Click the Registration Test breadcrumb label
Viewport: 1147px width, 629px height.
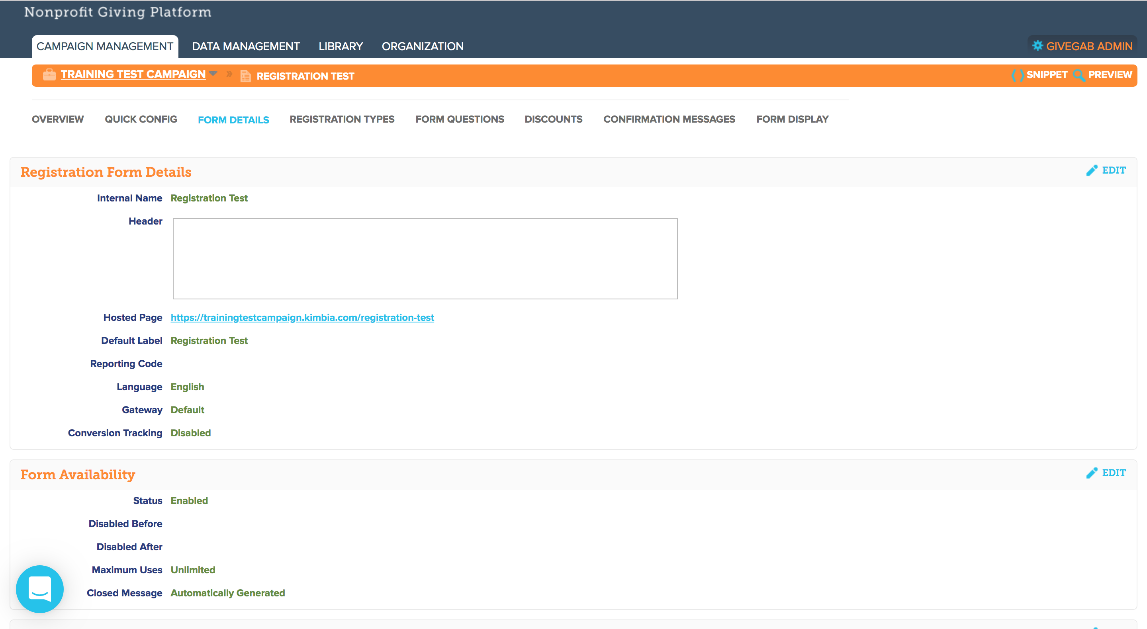click(305, 76)
